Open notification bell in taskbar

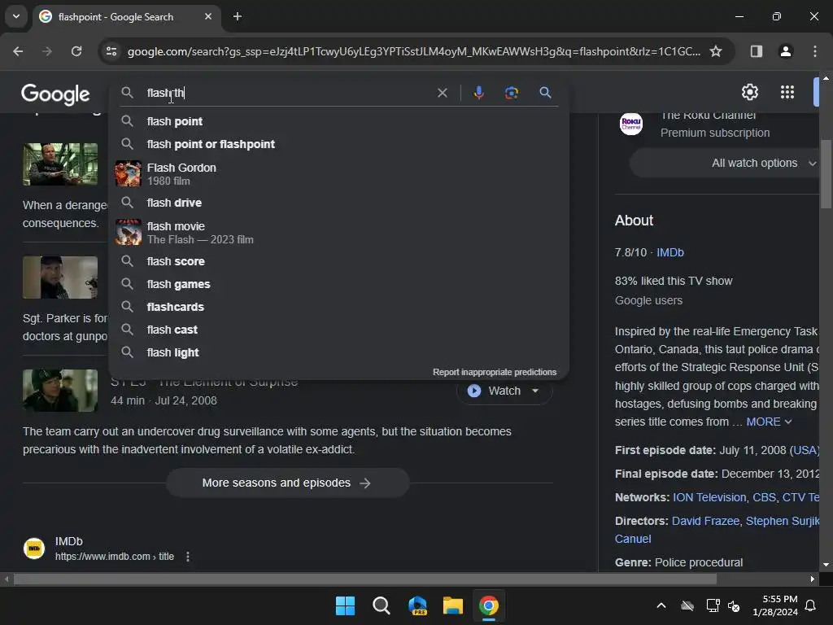click(810, 605)
